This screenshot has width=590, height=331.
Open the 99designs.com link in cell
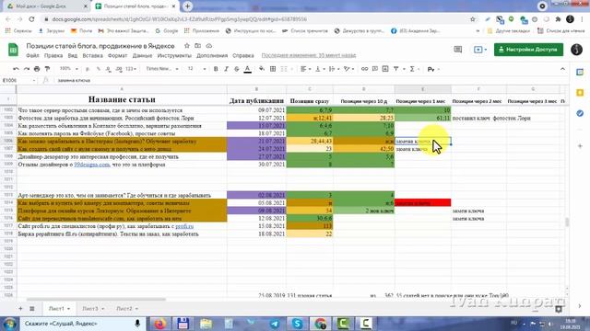pos(91,165)
